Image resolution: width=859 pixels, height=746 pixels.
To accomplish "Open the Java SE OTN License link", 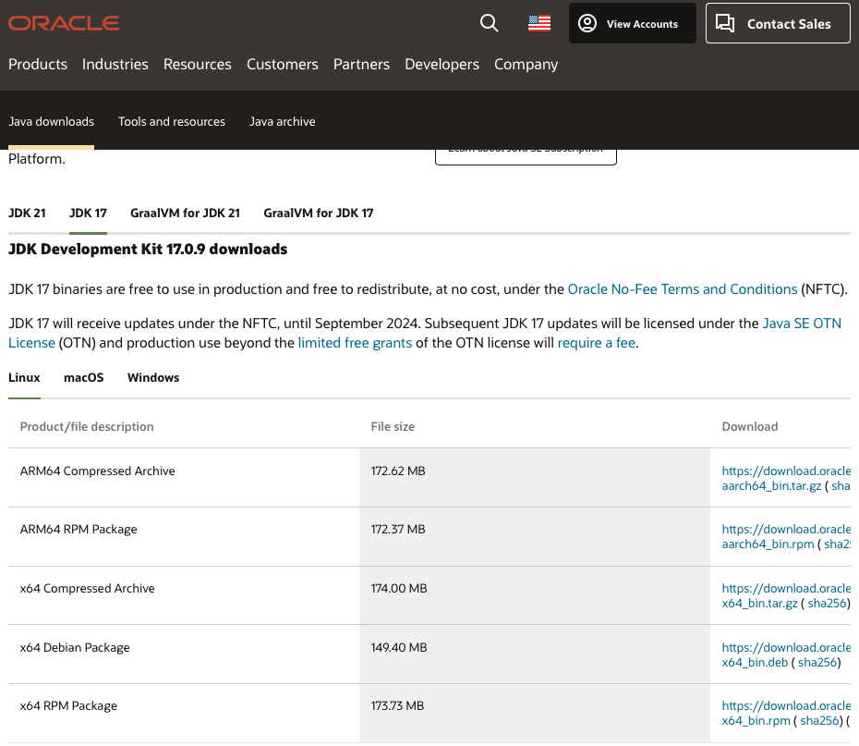I will [x=802, y=324].
